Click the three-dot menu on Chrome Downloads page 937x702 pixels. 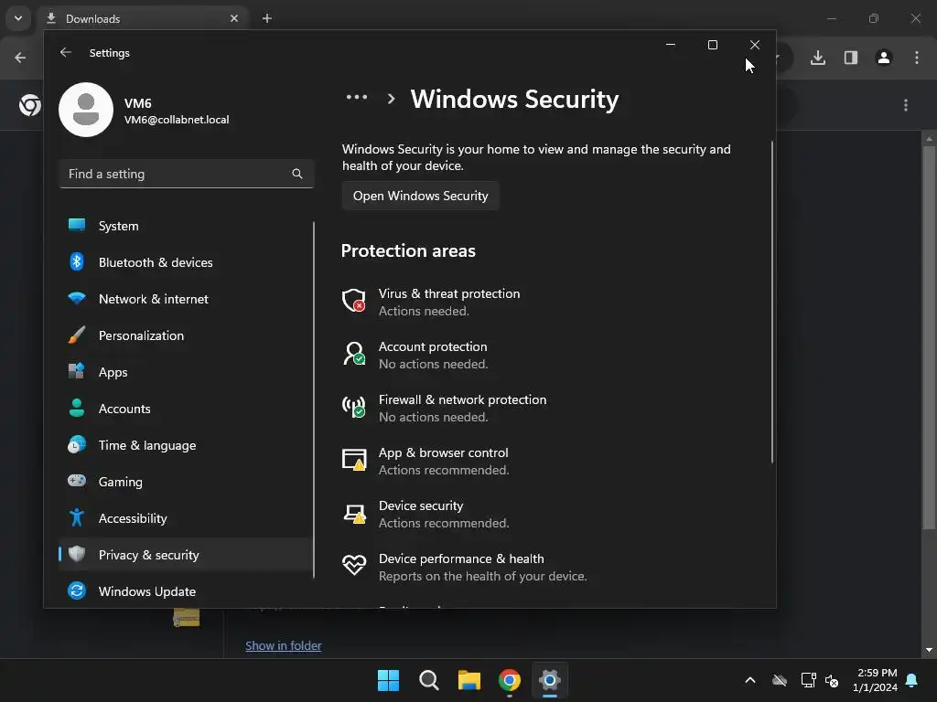pos(906,105)
